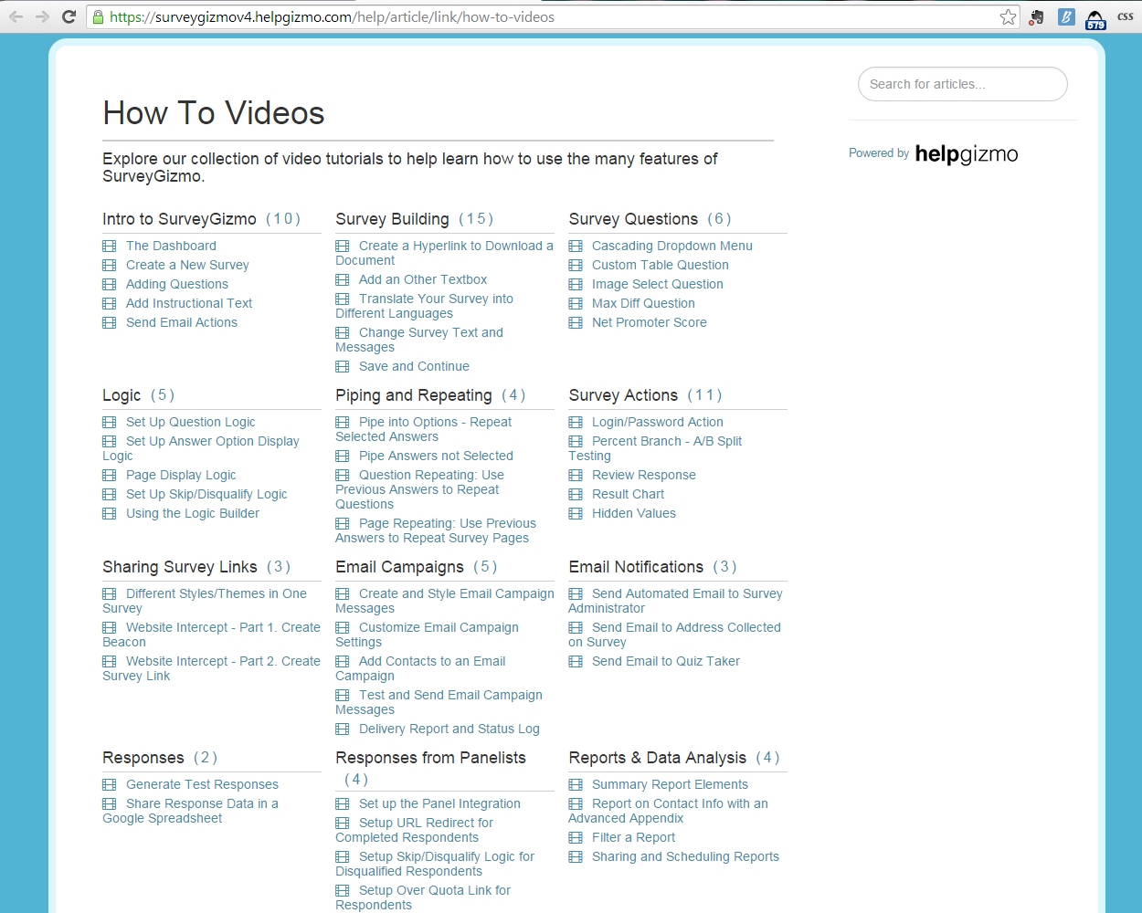Image resolution: width=1142 pixels, height=913 pixels.
Task: Click the CSS extension icon
Action: tap(1126, 16)
